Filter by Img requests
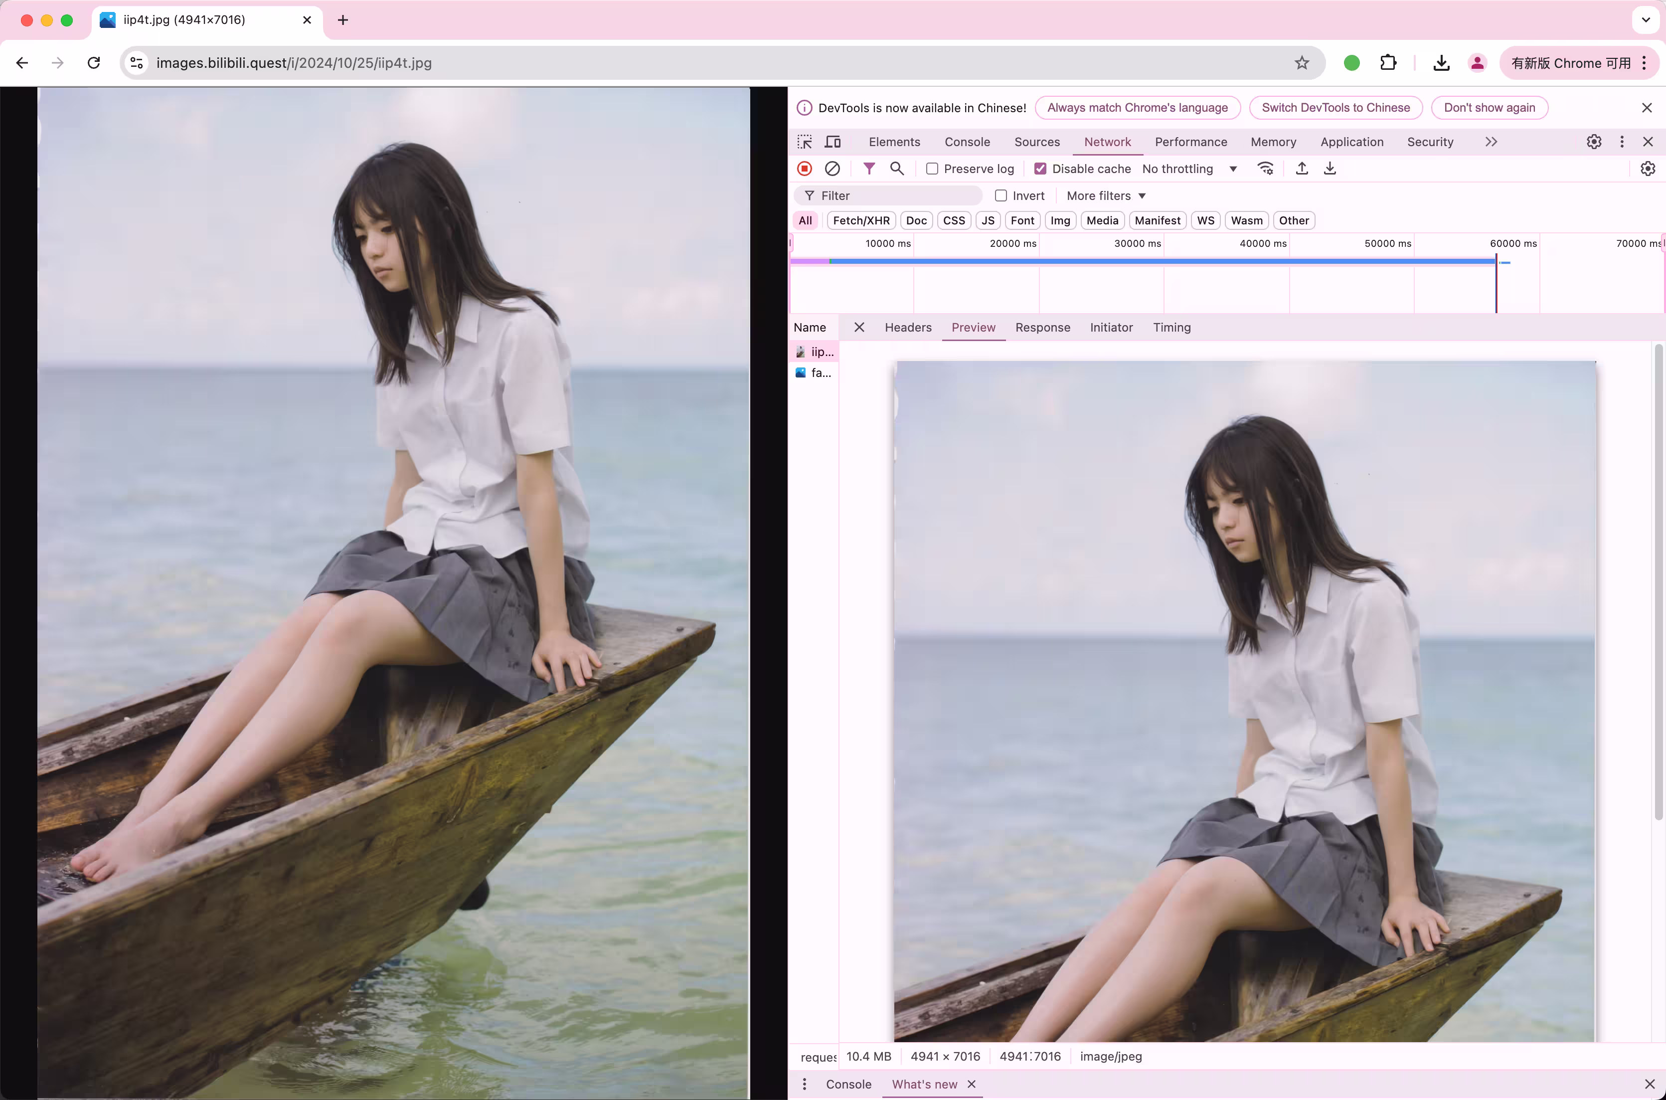Screen dimensions: 1666x1100 [1060, 220]
